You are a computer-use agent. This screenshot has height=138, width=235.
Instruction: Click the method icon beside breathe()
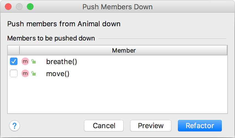tap(25, 62)
